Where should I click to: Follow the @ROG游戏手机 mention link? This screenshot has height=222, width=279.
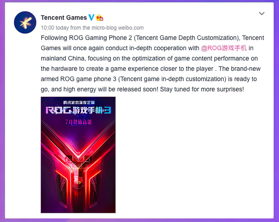224,48
